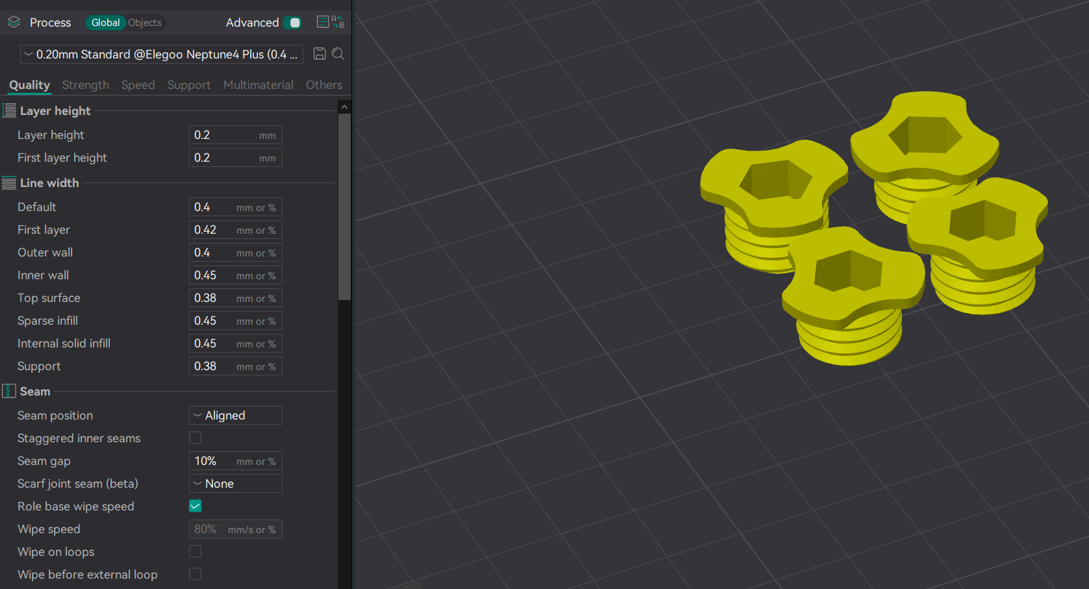Open the settings list view icon
The height and width of the screenshot is (589, 1089).
click(x=323, y=21)
